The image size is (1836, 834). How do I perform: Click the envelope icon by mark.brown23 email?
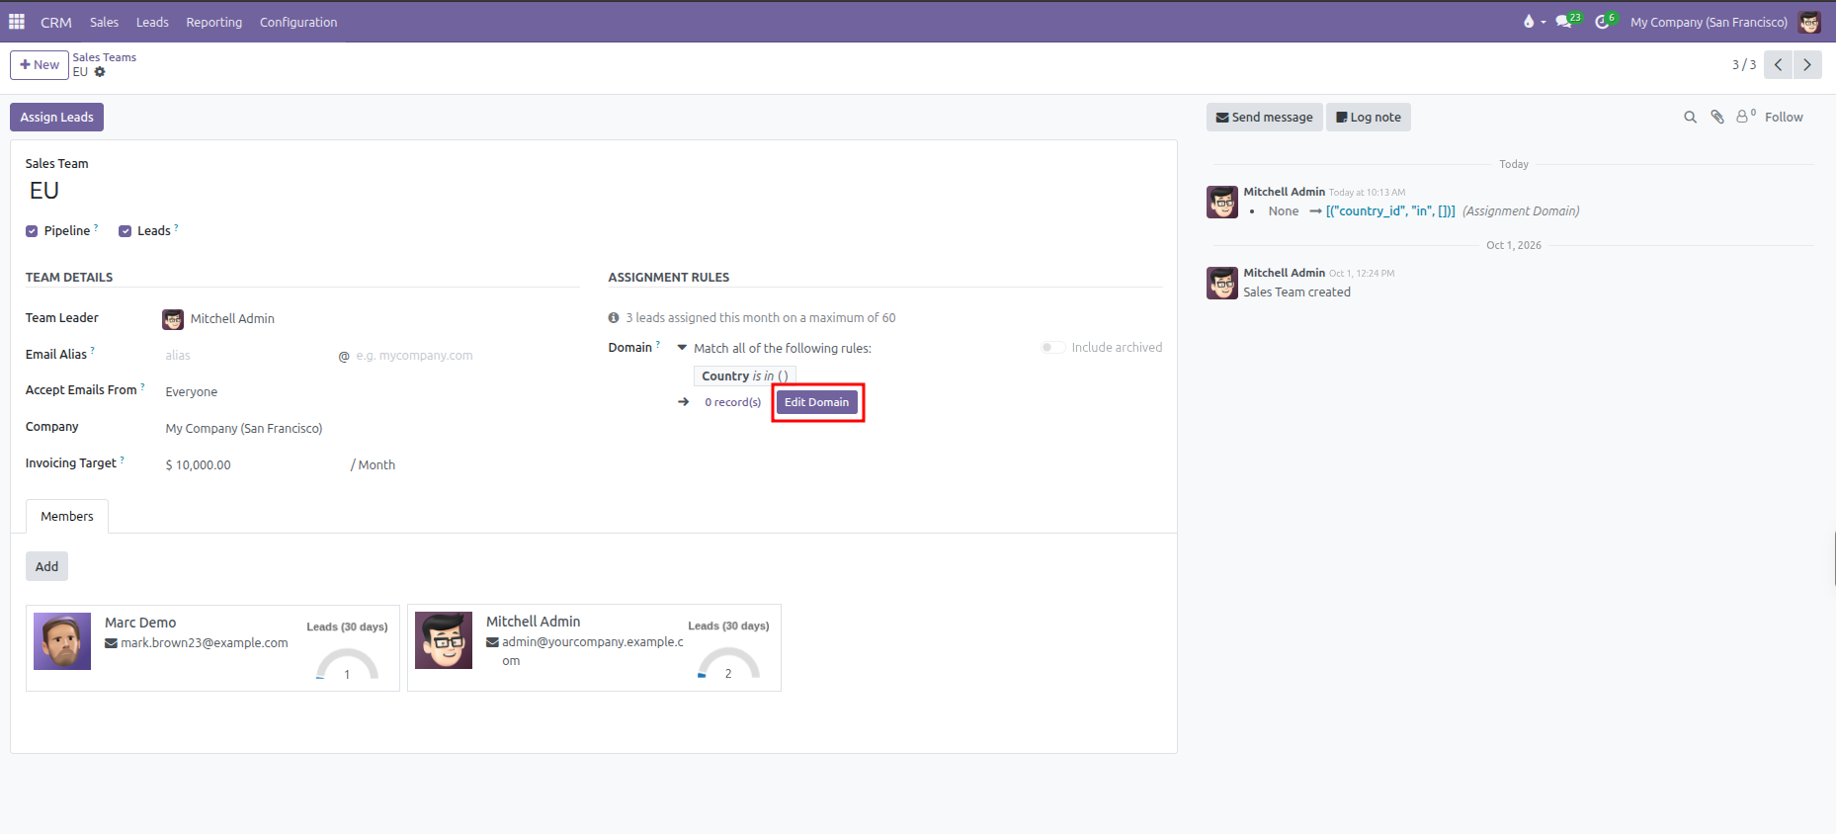tap(111, 643)
